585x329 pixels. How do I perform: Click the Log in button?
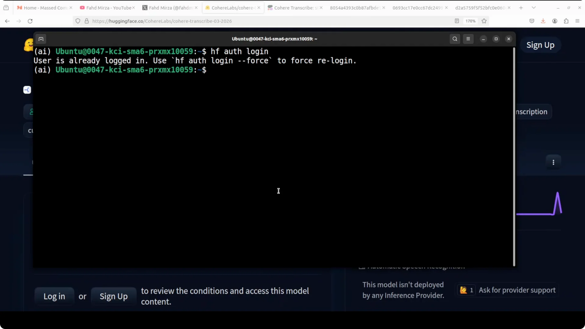coord(54,296)
